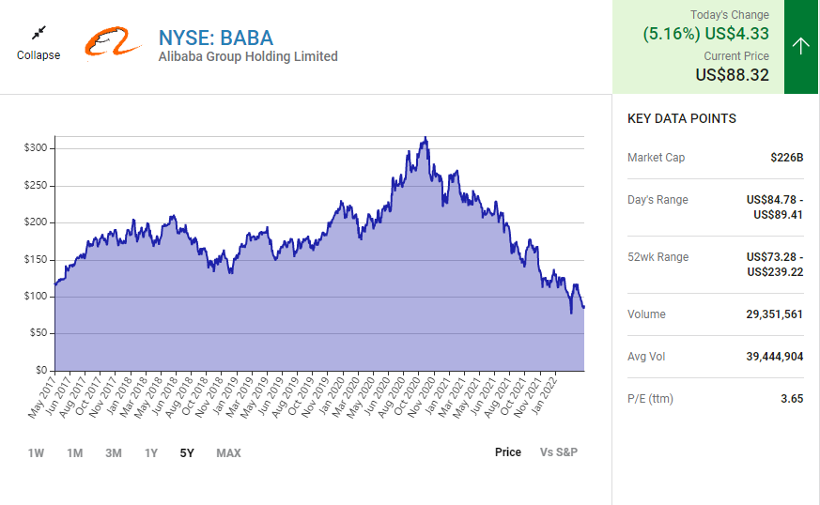
Task: Click the Alibaba logo icon
Action: point(113,42)
